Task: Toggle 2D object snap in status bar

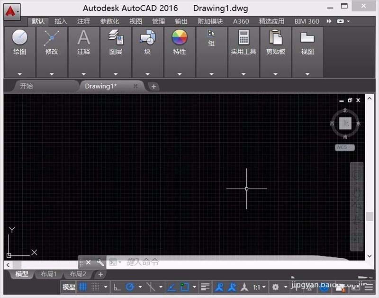Action: coord(184,287)
